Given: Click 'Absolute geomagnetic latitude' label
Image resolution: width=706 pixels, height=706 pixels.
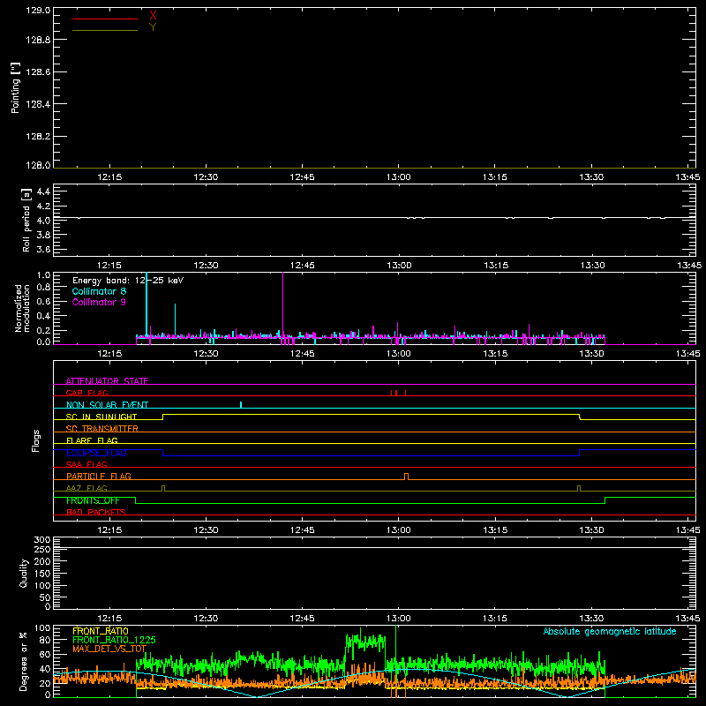Looking at the screenshot, I should 610,631.
